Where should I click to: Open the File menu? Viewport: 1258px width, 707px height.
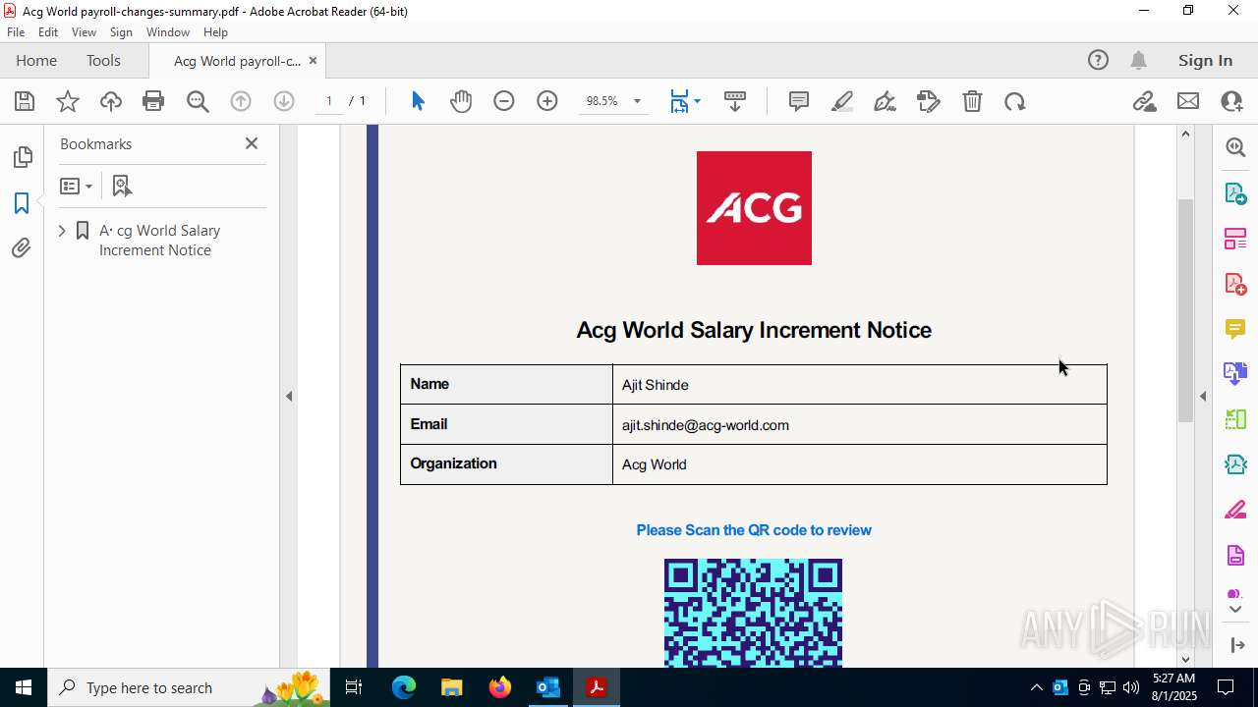point(16,32)
